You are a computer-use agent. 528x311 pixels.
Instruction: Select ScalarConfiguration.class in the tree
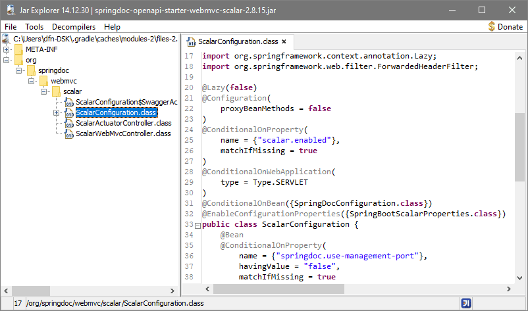coord(116,112)
